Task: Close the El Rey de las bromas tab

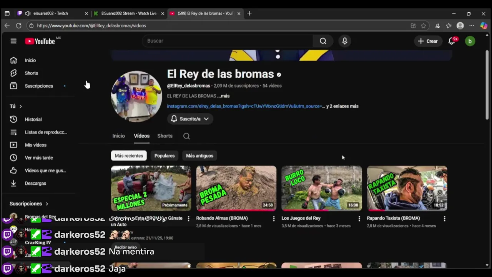Action: click(239, 13)
